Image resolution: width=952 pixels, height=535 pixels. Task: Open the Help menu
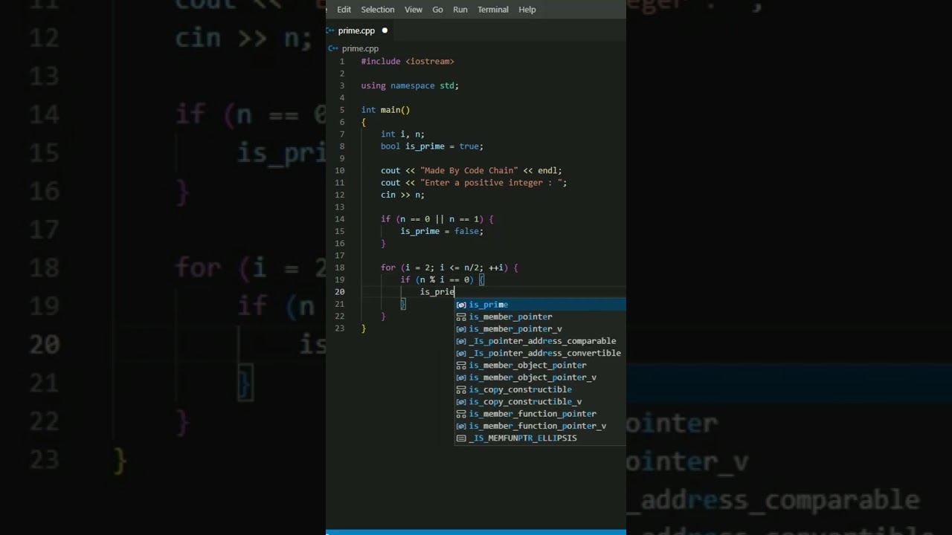(527, 10)
